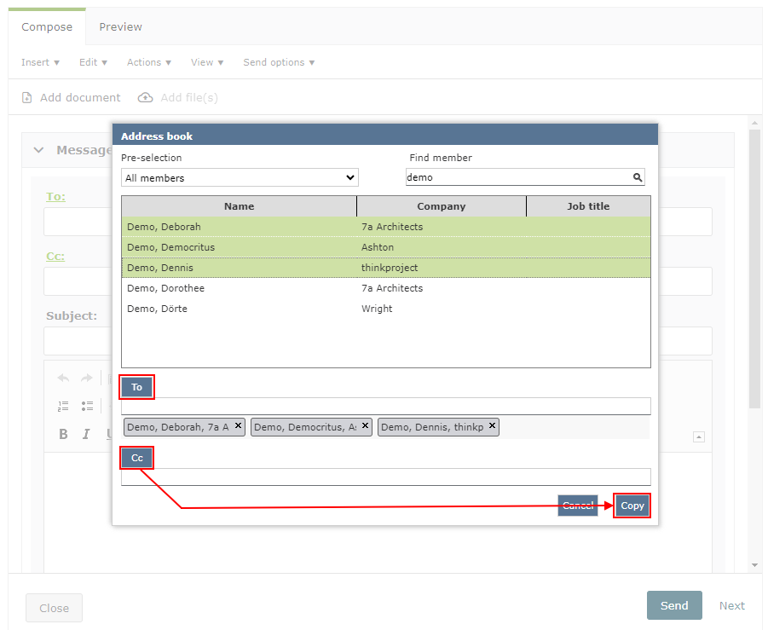Click the Italic formatting icon
Viewport: 768px width, 630px height.
click(x=86, y=434)
